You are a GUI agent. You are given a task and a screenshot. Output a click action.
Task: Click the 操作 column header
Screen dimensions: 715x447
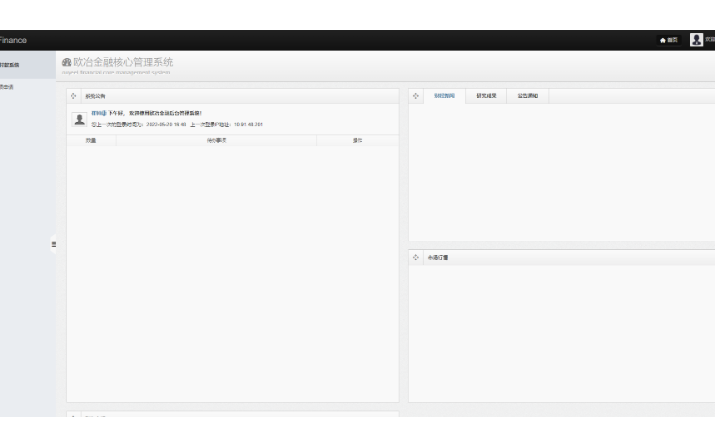[x=357, y=140]
